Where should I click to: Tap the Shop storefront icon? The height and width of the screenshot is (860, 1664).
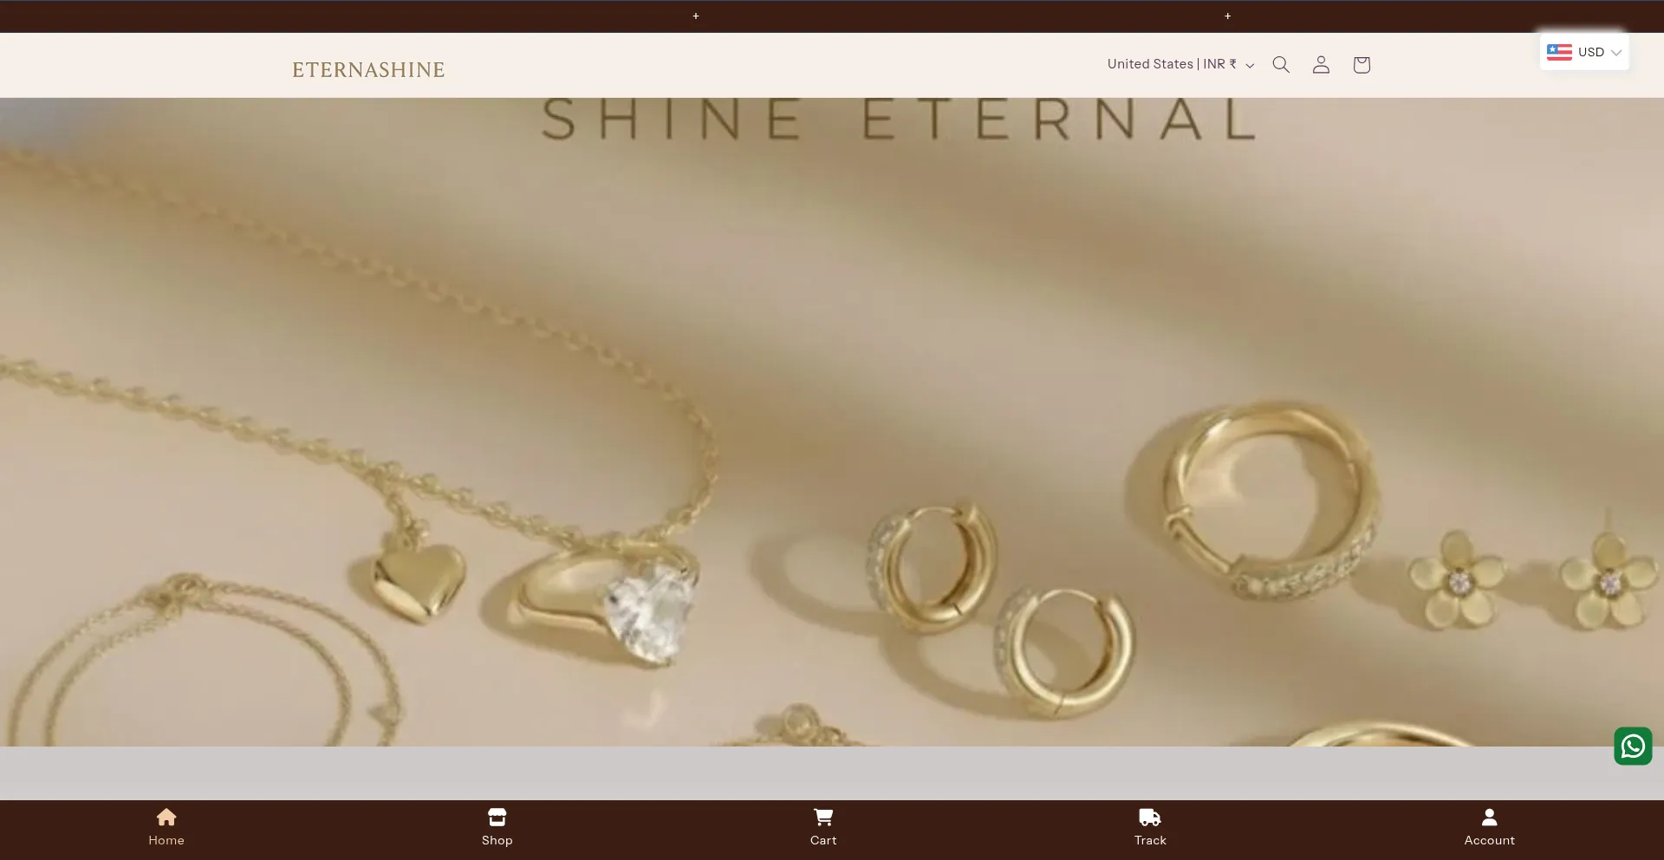click(497, 817)
